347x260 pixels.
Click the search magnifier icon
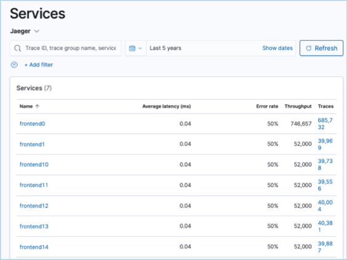pyautogui.click(x=17, y=48)
